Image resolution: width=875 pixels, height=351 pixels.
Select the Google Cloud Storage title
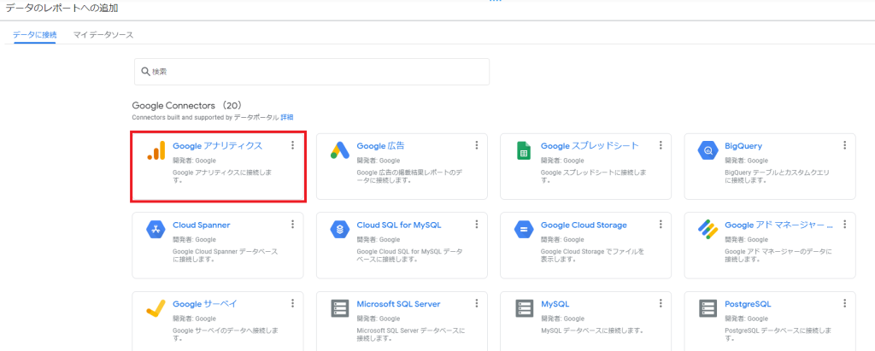(x=584, y=225)
